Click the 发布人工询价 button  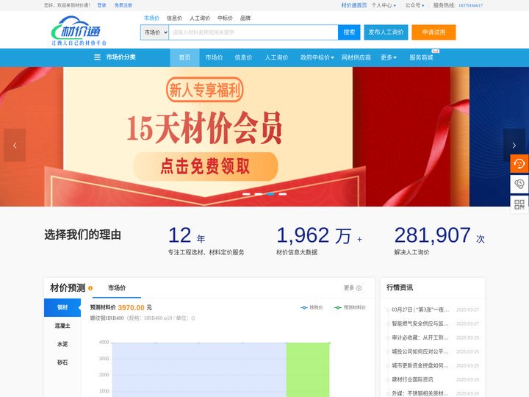(x=386, y=32)
